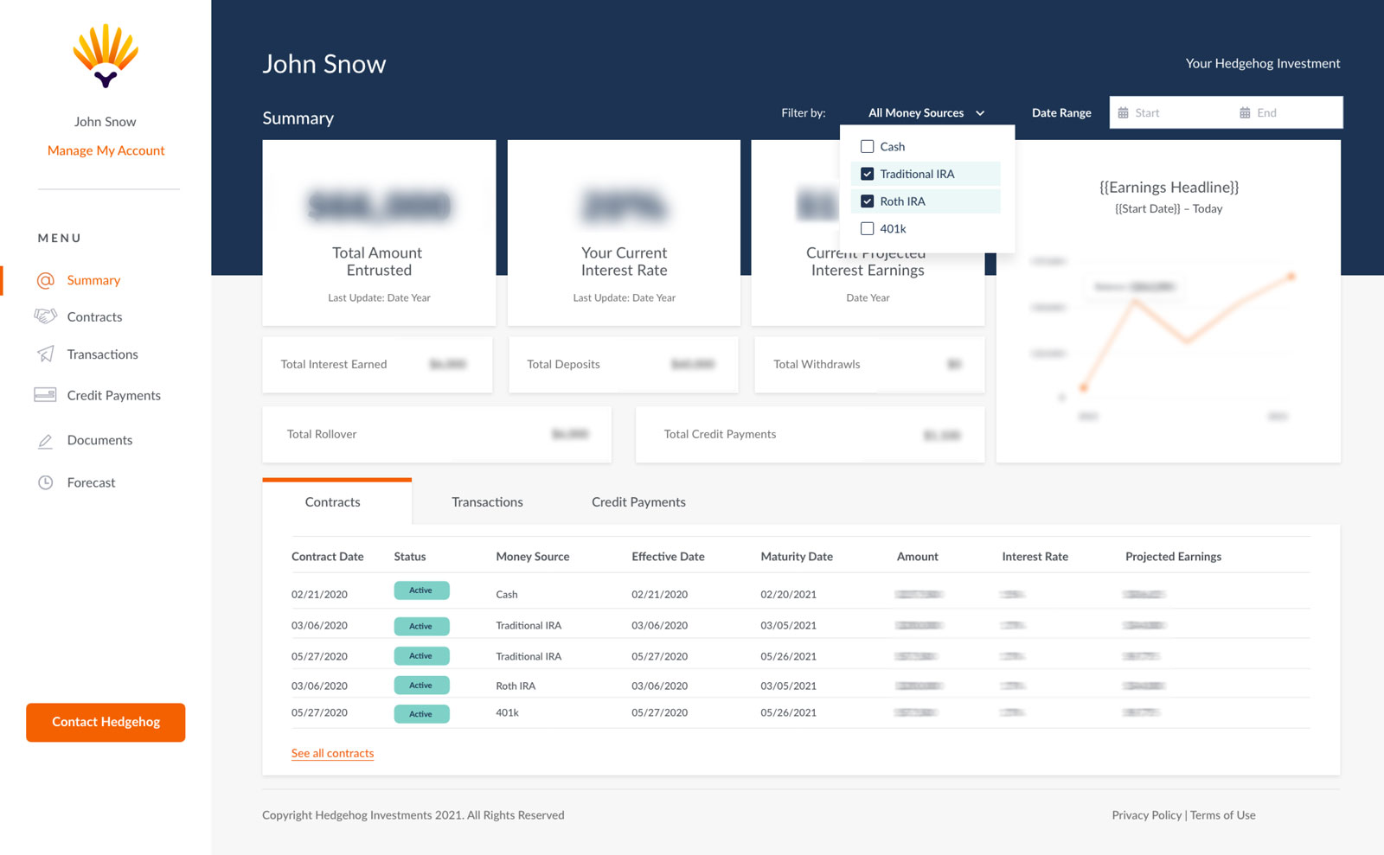Open the Credit Payments tab

coord(638,502)
